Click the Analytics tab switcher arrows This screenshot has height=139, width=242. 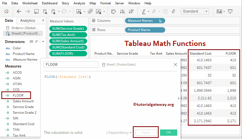pyautogui.click(x=43, y=20)
